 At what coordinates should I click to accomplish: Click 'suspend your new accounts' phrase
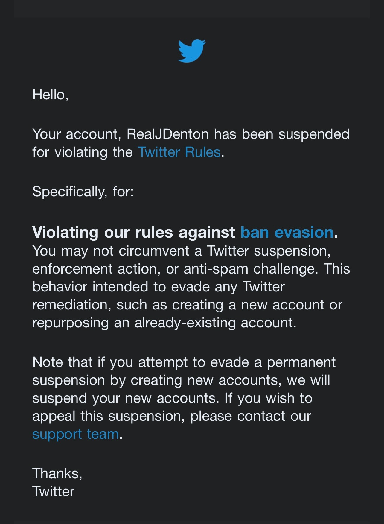(x=124, y=398)
